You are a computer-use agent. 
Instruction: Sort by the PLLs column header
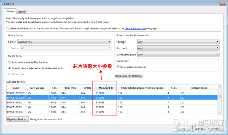(x=174, y=88)
